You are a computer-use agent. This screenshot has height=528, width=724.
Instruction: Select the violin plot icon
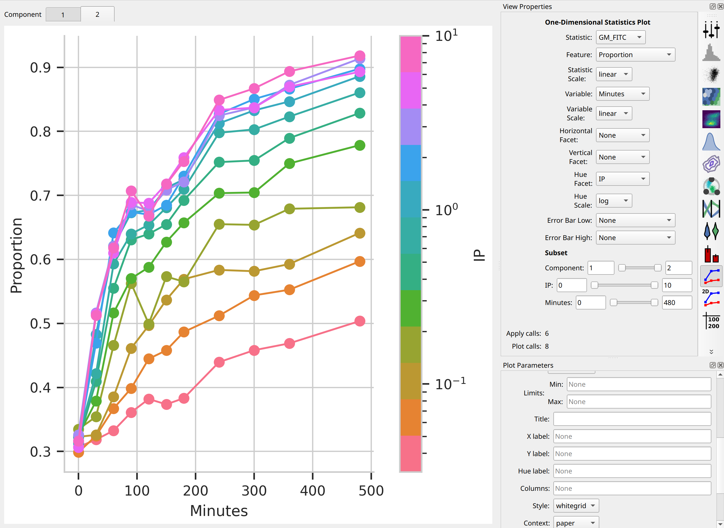click(711, 231)
